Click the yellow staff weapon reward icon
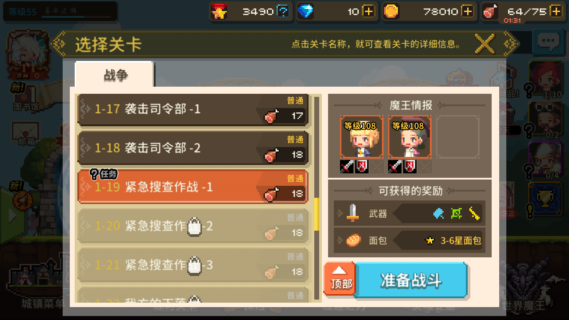Viewport: 569px width, 320px height. [x=475, y=214]
